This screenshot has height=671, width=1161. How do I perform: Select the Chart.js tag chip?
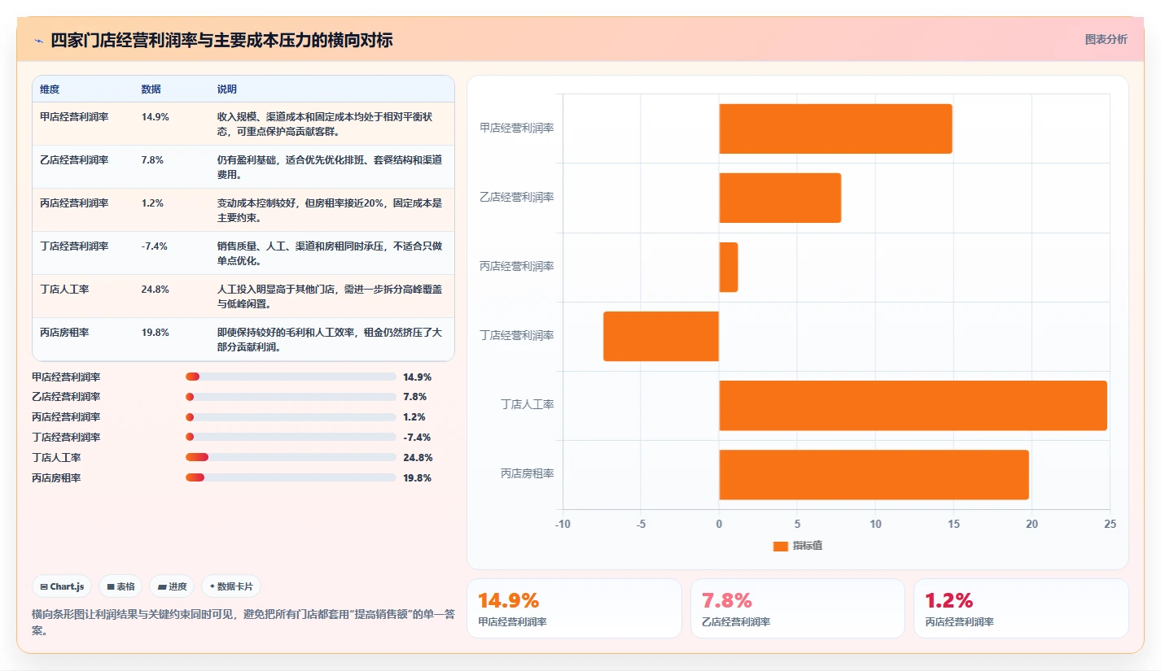point(62,586)
